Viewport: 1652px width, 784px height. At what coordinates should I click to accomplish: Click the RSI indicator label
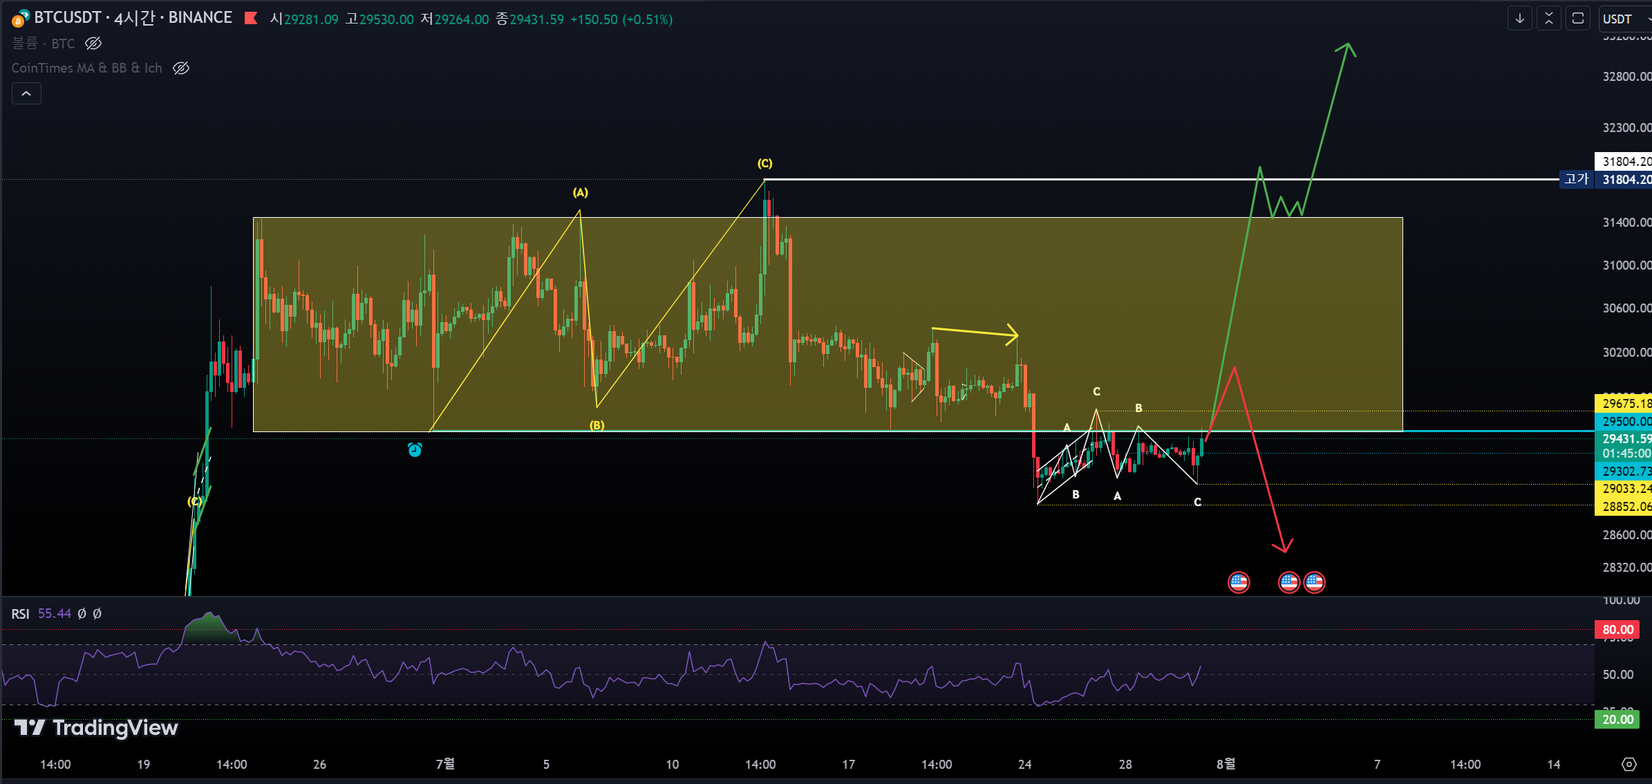pos(20,614)
